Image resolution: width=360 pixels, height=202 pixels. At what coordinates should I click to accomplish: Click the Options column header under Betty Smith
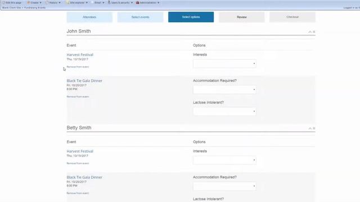coord(199,142)
